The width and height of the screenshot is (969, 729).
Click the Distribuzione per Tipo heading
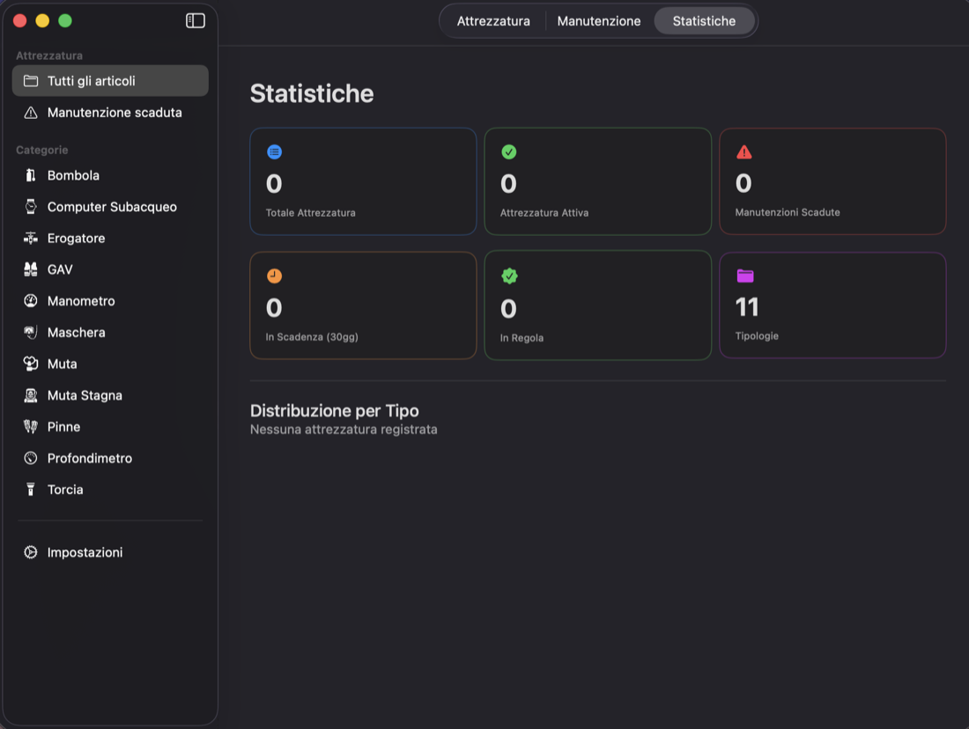tap(335, 411)
